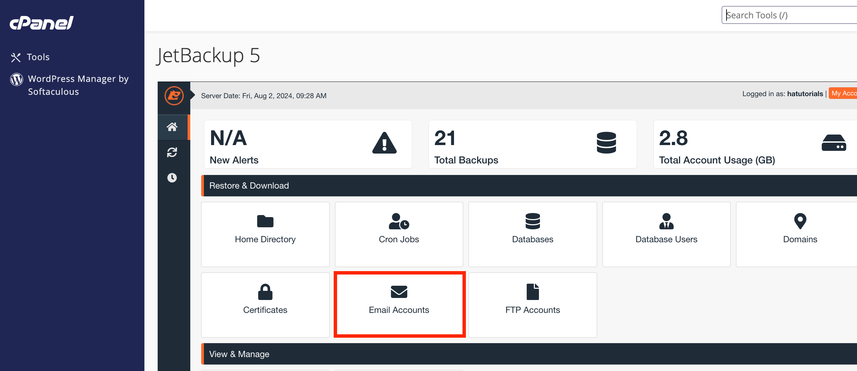Focus the Search Tools input field
This screenshot has width=857, height=371.
(789, 15)
